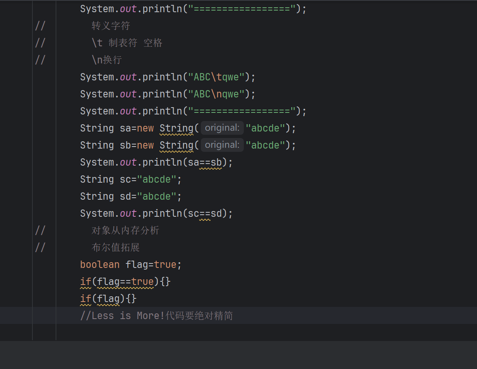
Task: Click the 对象从内存分析 comment
Action: pos(125,230)
